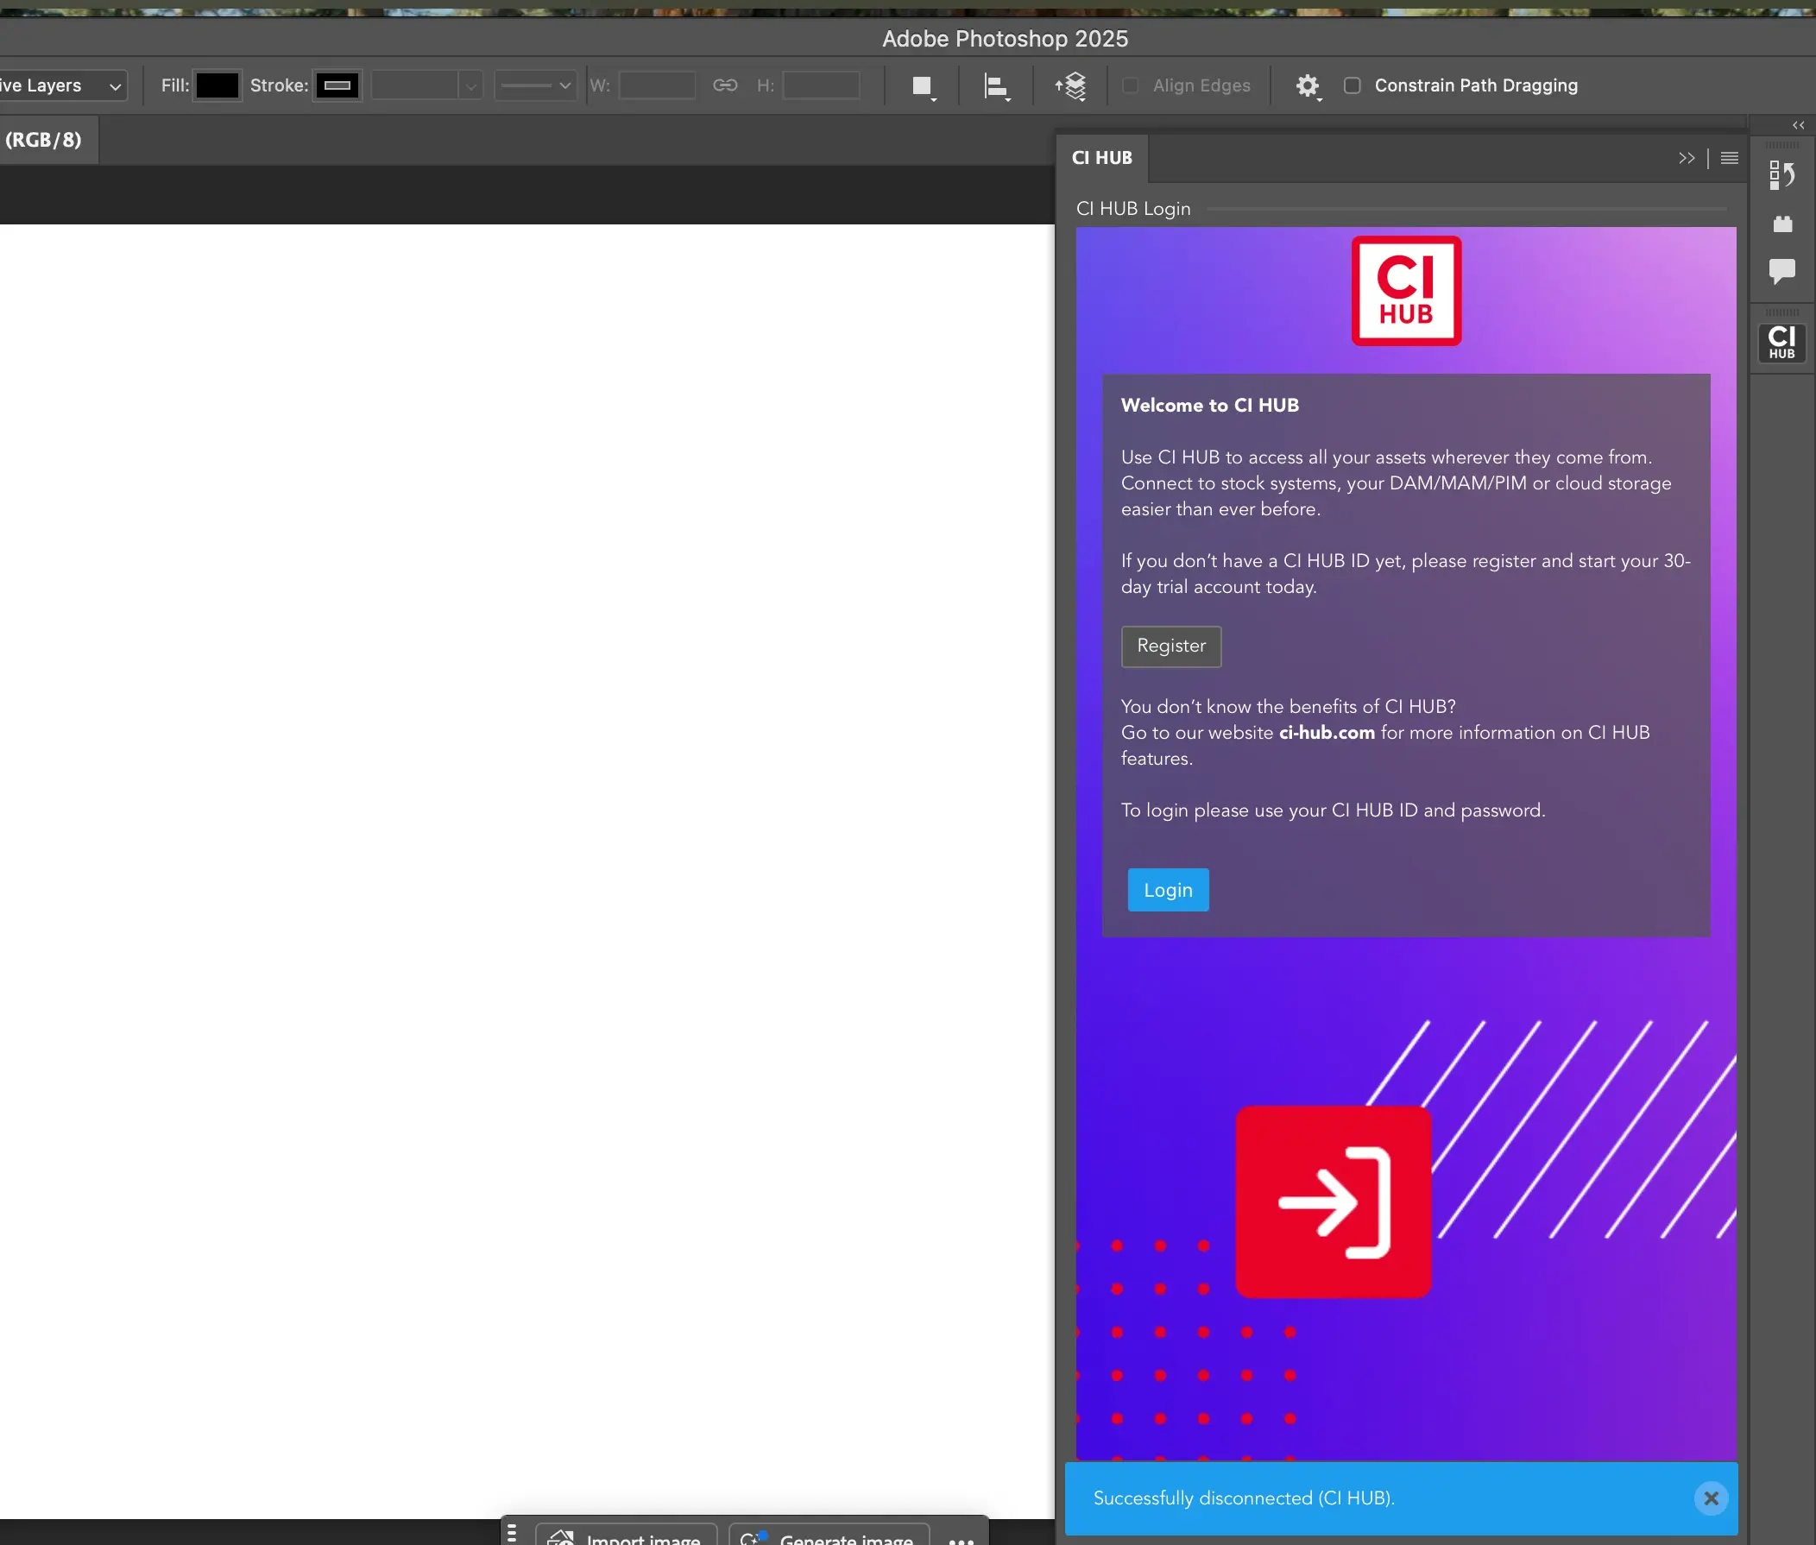Click the link width and height icon
This screenshot has width=1816, height=1545.
coord(725,85)
